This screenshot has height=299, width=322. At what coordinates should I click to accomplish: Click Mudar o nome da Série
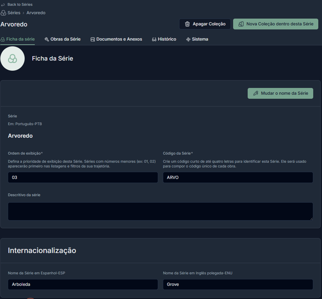280,93
